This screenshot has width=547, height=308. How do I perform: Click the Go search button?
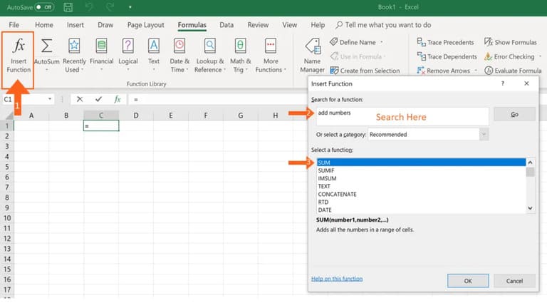pos(514,114)
